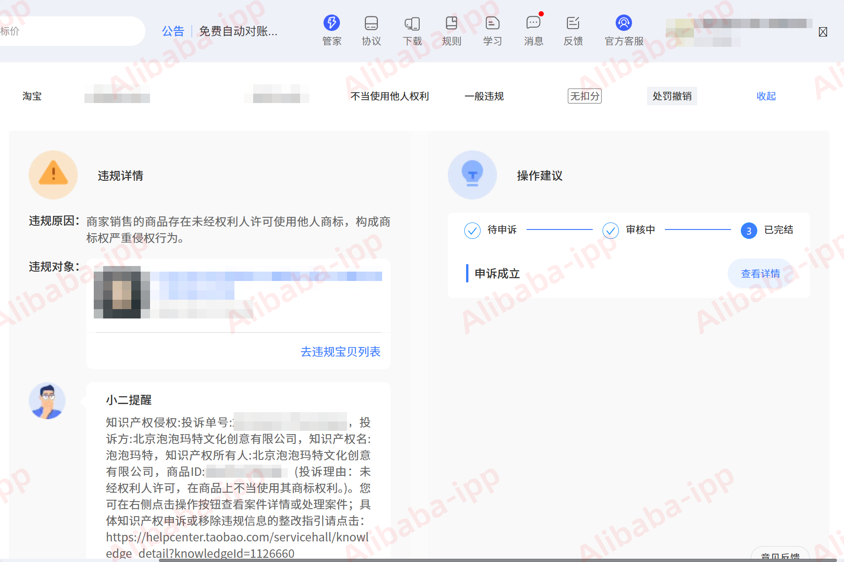The image size is (844, 562).
Task: Open the 规则 rules icon
Action: [452, 23]
